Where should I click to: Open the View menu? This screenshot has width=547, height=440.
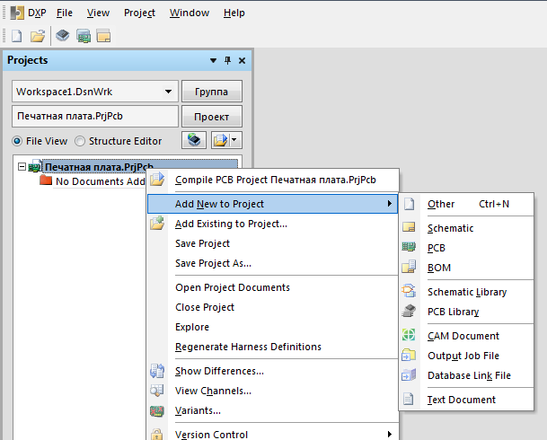(98, 13)
